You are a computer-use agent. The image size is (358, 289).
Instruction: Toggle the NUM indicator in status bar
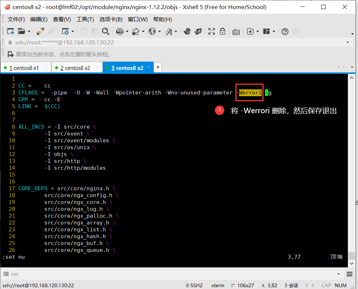[x=340, y=285]
